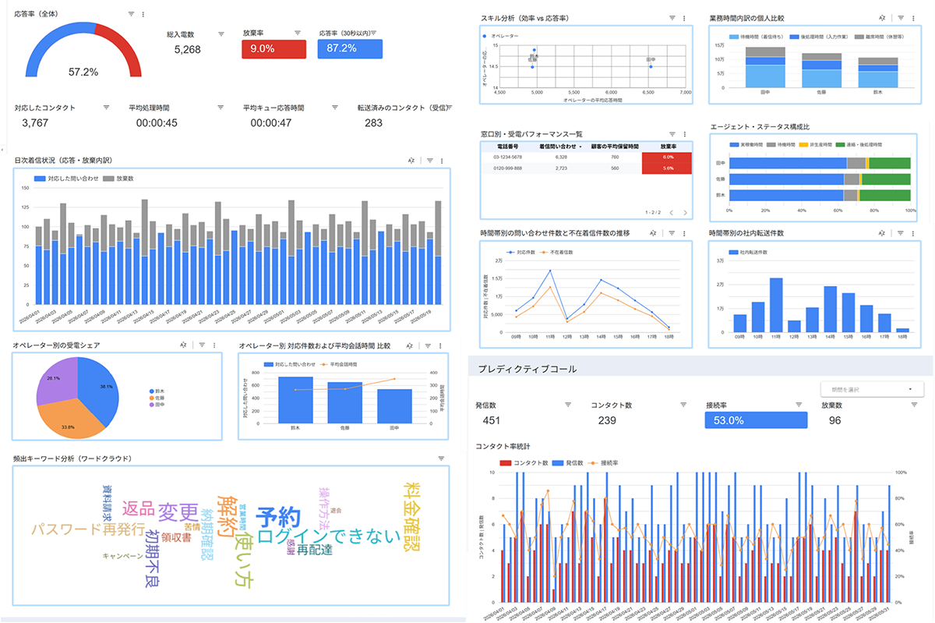This screenshot has width=935, height=623.
Task: More options for 時間帯別の問い合わせ件数 chart
Action: coord(684,232)
